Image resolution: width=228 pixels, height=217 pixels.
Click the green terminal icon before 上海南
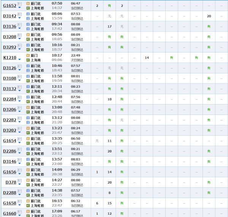(28, 60)
